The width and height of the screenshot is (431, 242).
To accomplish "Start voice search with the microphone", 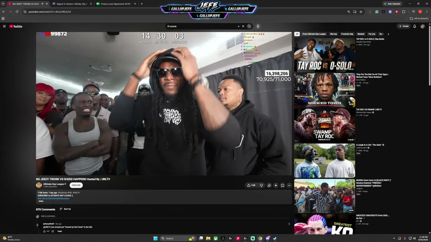I will pyautogui.click(x=258, y=26).
